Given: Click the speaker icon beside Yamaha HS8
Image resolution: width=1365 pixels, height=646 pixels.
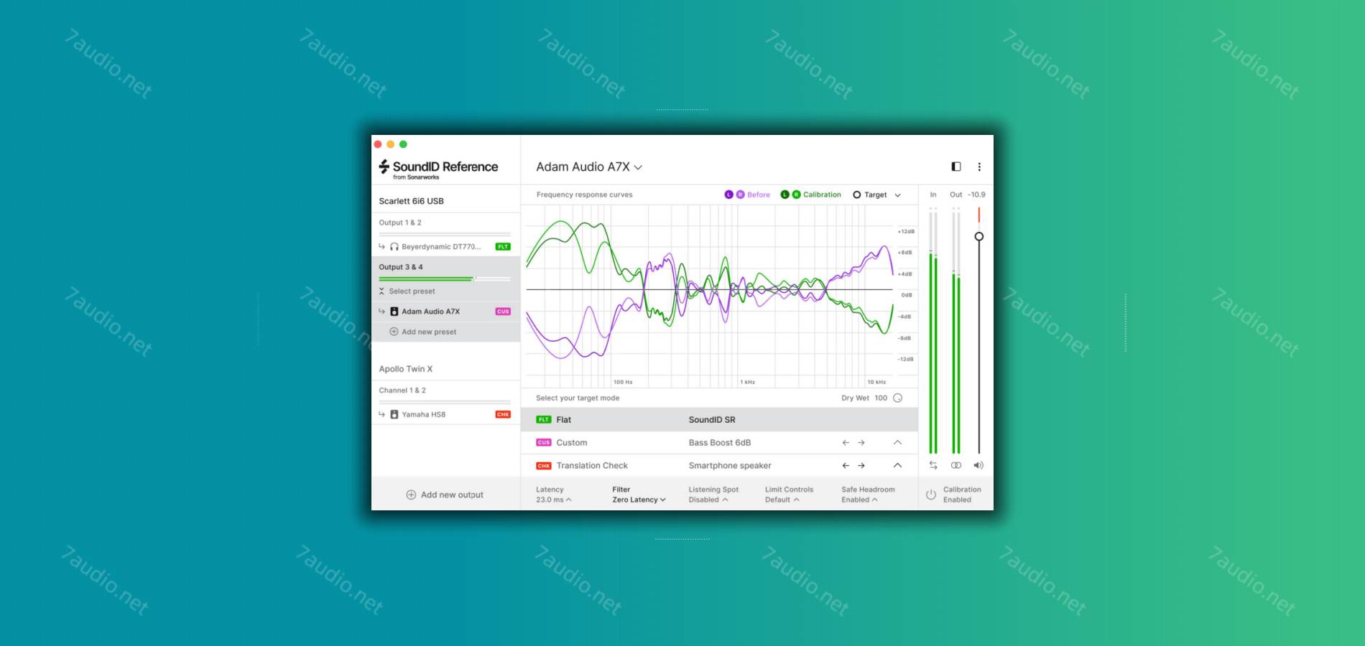Looking at the screenshot, I should point(394,414).
